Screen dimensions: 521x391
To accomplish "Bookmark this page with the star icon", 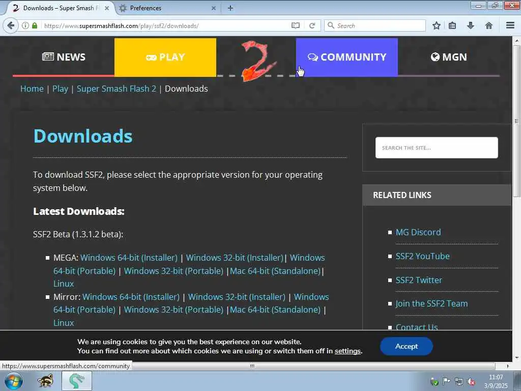I will [436, 25].
